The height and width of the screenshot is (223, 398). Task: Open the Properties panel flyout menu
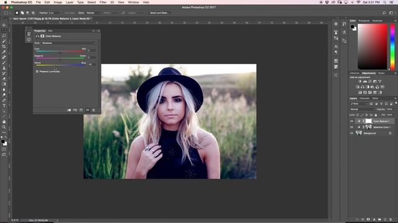click(98, 31)
